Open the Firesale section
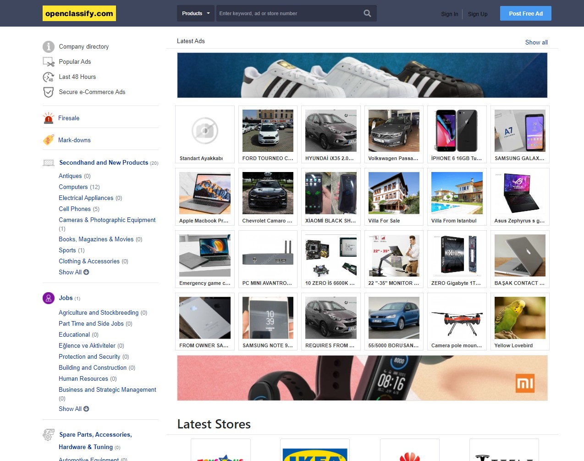Screen dimensions: 584x461 click(x=69, y=118)
